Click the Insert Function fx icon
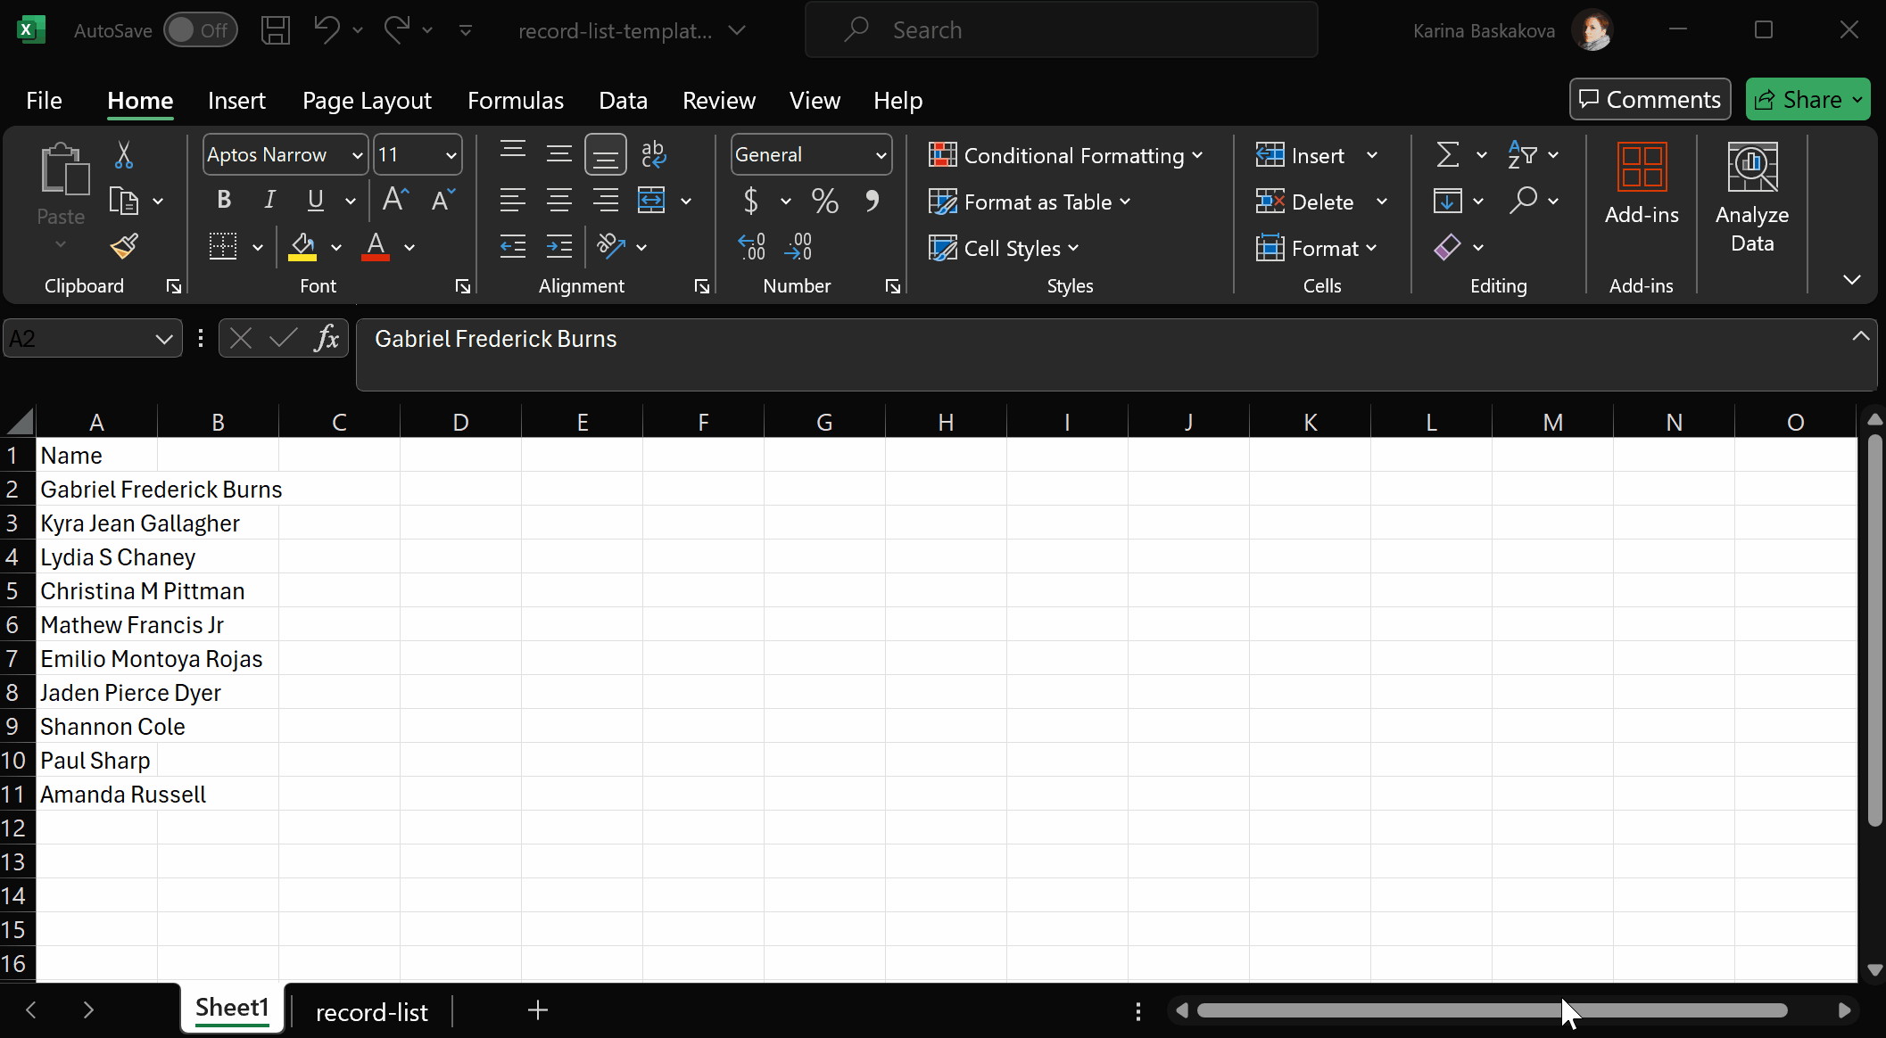1886x1038 pixels. pos(327,339)
